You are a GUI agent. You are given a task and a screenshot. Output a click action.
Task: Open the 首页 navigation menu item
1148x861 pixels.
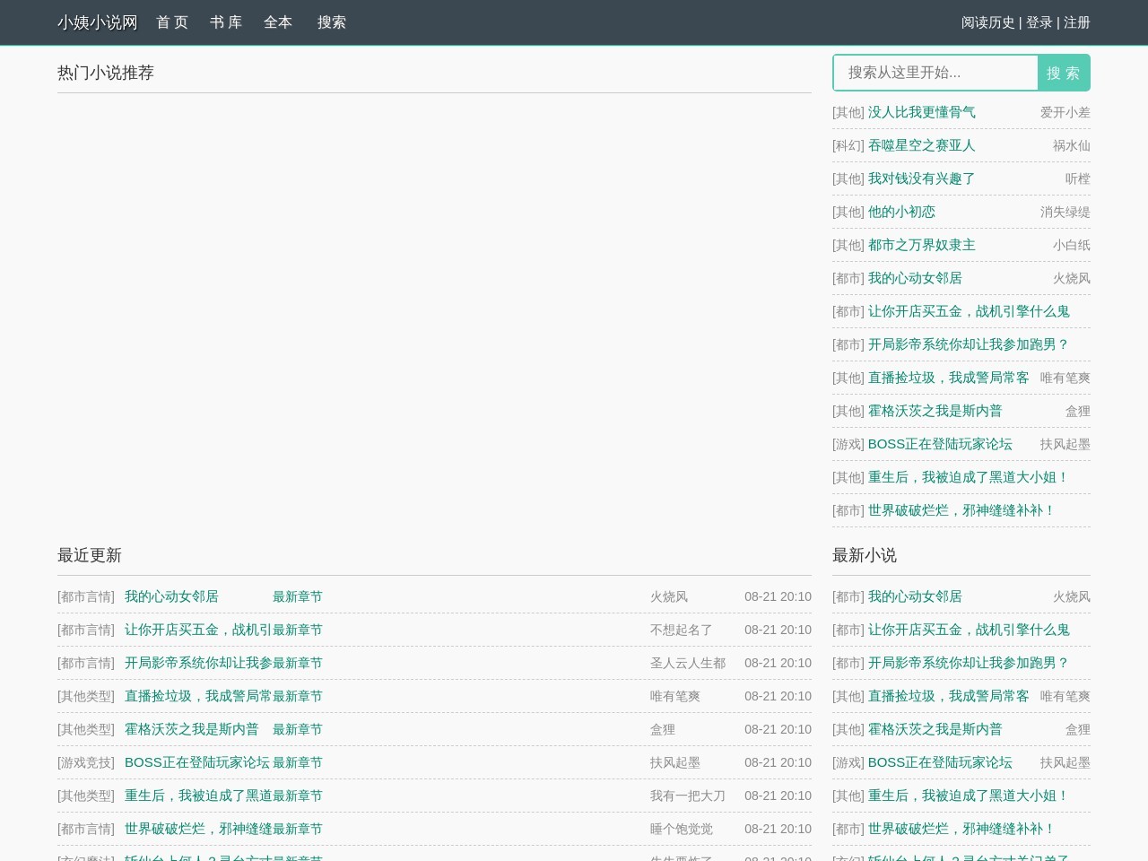(x=172, y=22)
